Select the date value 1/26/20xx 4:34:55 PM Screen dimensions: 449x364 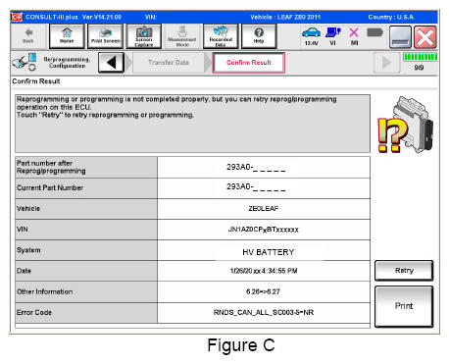pos(264,271)
